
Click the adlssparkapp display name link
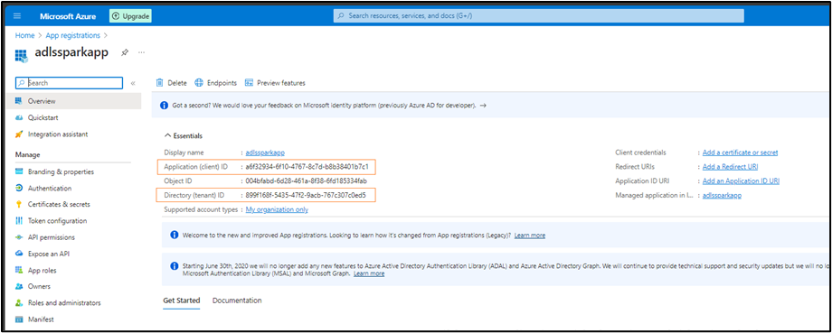point(265,153)
